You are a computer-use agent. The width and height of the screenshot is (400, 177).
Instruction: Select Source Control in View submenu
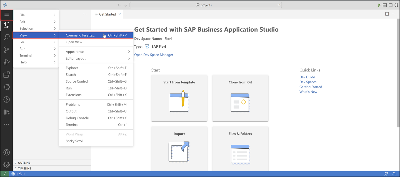(96, 81)
